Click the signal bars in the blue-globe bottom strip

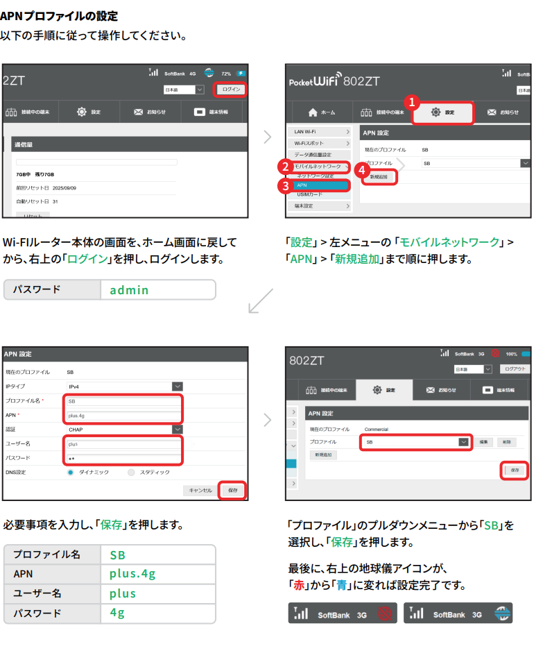(x=417, y=613)
